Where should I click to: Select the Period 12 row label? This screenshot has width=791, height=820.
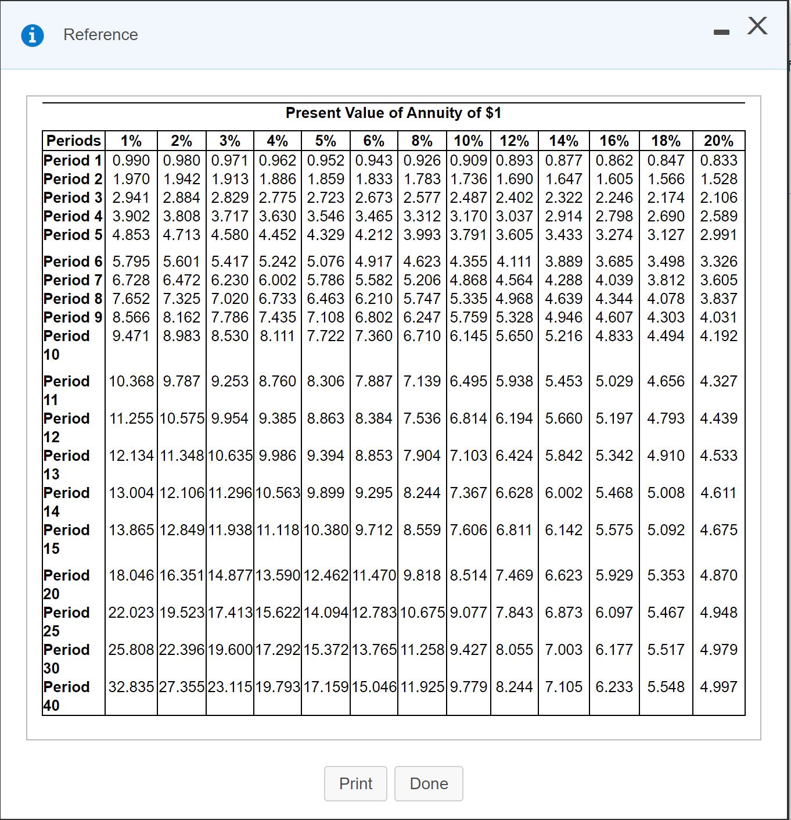point(67,428)
